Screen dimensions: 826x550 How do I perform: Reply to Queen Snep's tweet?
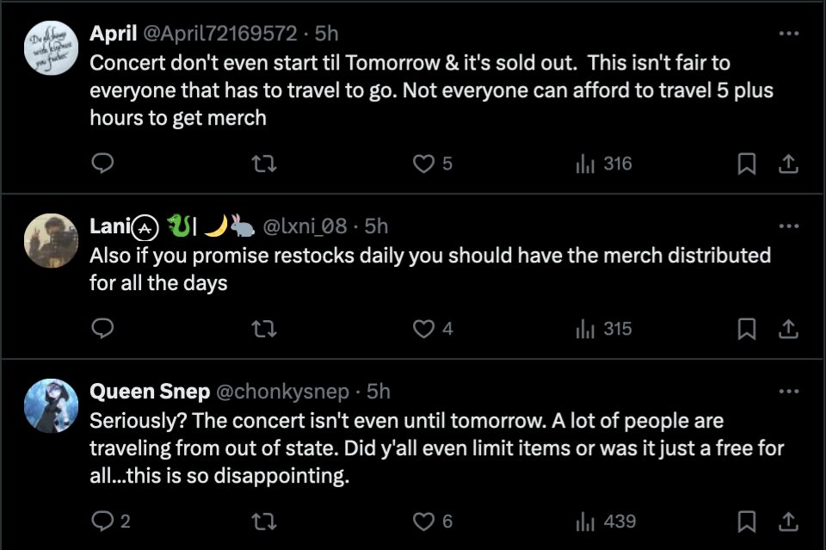click(x=102, y=521)
